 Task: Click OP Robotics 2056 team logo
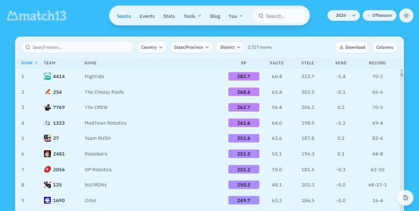[x=47, y=169]
